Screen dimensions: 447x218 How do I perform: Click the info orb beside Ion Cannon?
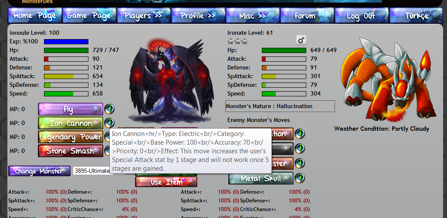109,123
